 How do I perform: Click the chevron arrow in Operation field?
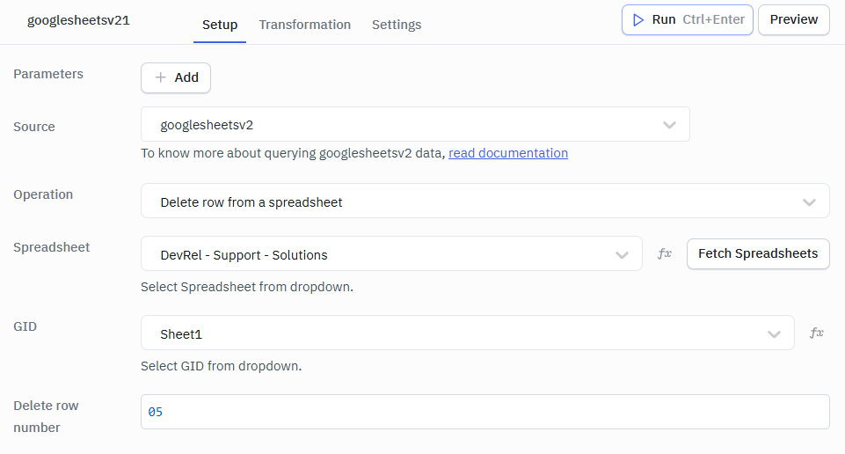click(x=809, y=201)
